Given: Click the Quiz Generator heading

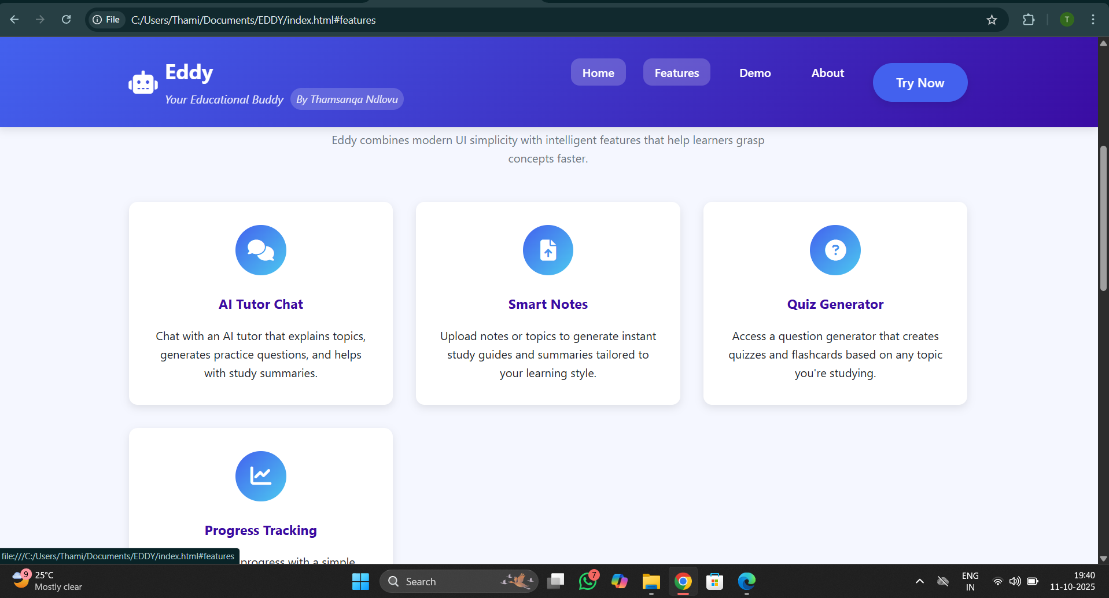Looking at the screenshot, I should pos(835,304).
